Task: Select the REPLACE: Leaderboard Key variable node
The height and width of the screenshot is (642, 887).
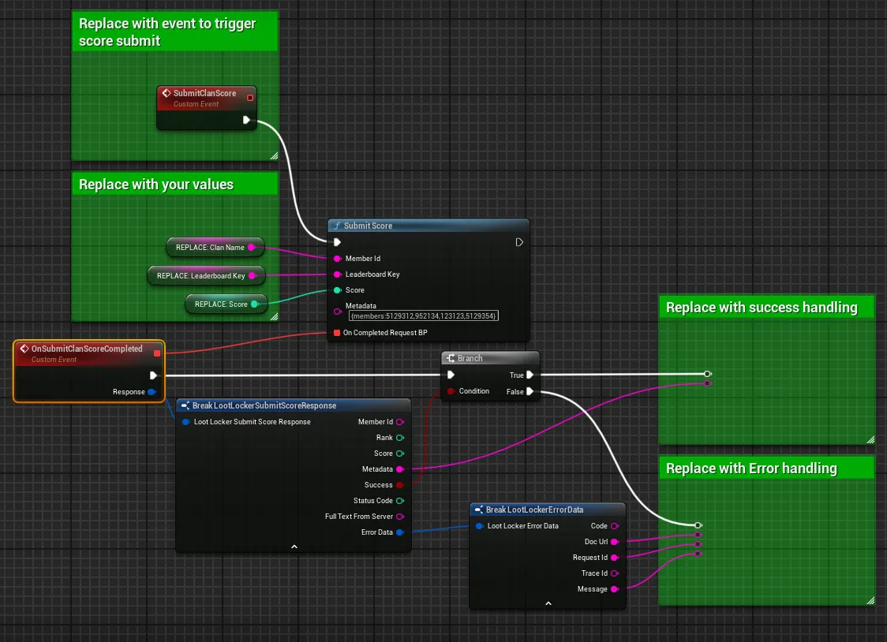Action: (x=206, y=276)
